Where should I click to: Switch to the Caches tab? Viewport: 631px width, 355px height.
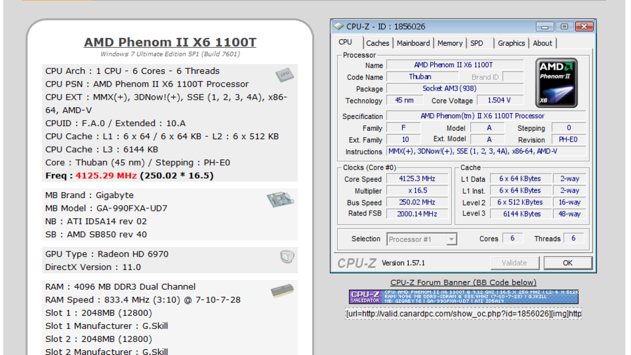pos(378,43)
